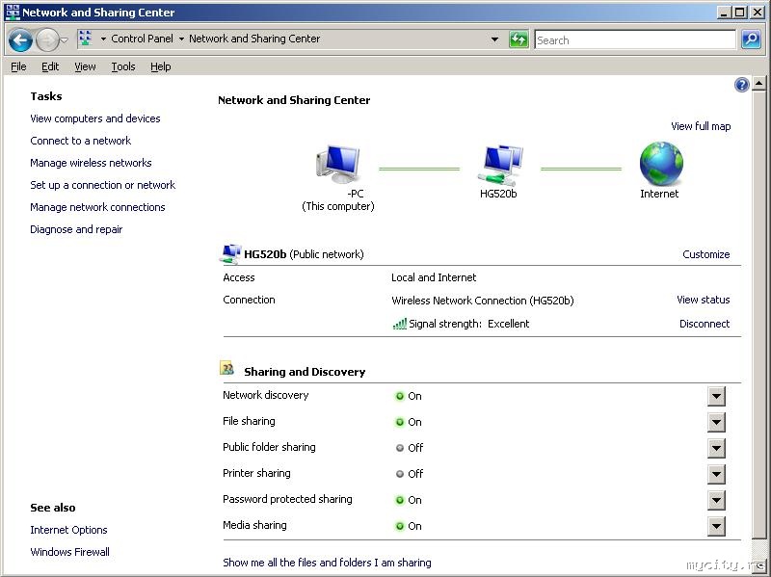Click the green Refresh button

(518, 39)
